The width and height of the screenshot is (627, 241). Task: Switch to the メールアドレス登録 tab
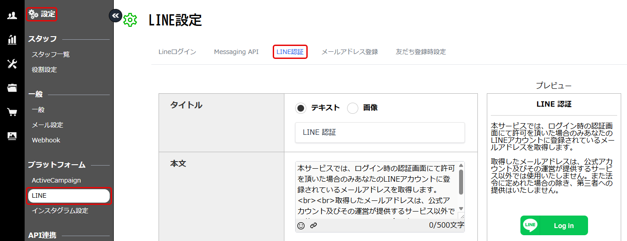[x=350, y=52]
